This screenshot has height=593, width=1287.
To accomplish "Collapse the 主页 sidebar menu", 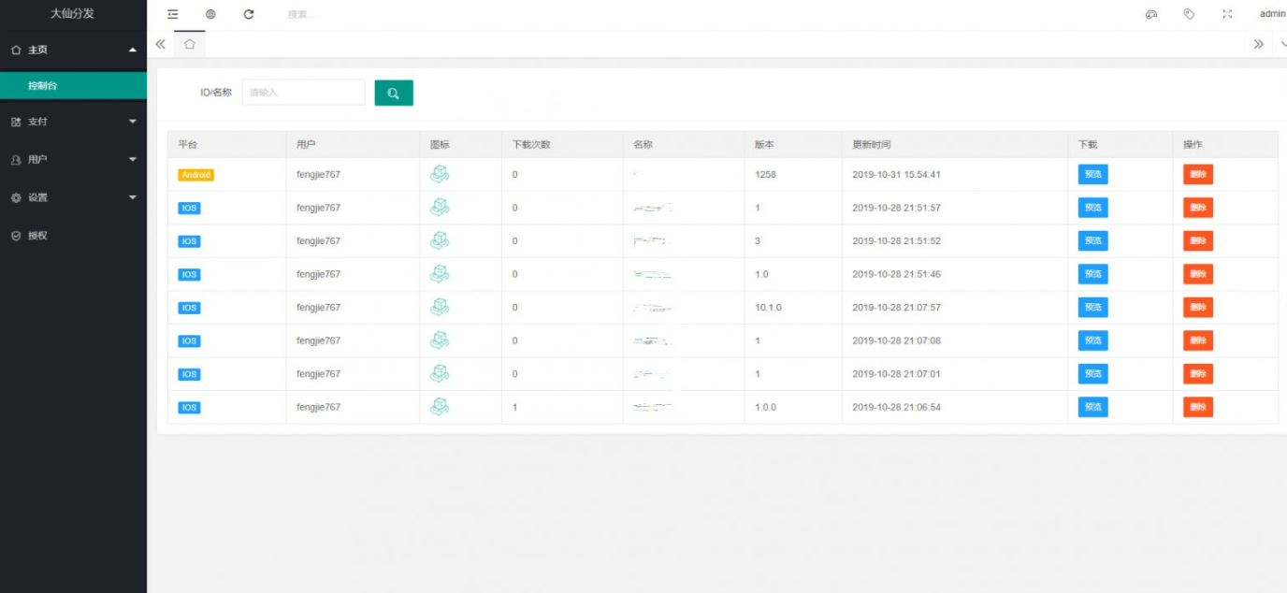I will 73,50.
